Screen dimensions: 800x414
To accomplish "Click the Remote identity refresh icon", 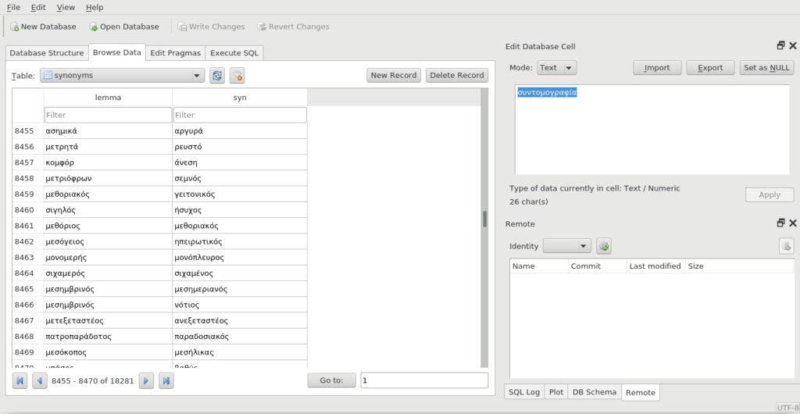I will pos(604,246).
